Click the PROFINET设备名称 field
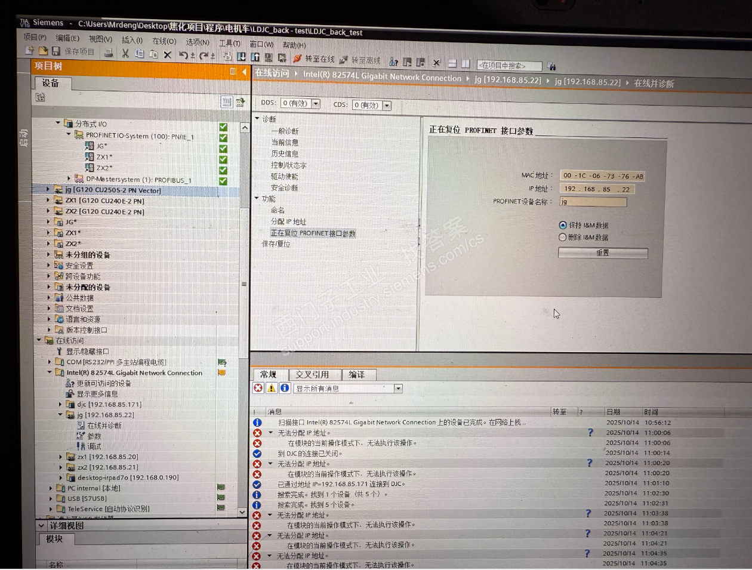Screen dimensions: 752x570 (593, 202)
